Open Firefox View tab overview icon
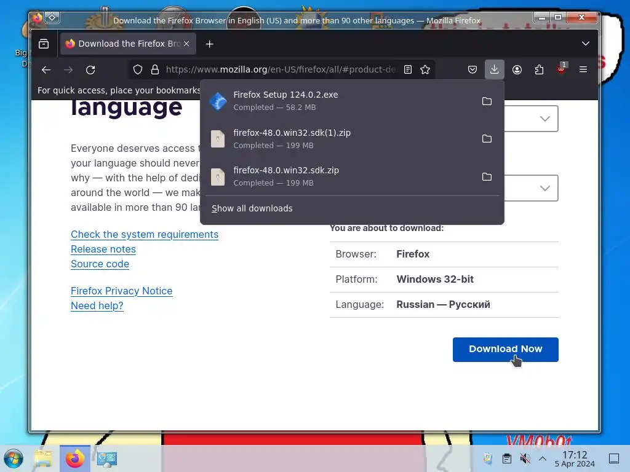The image size is (630, 472). [x=44, y=44]
